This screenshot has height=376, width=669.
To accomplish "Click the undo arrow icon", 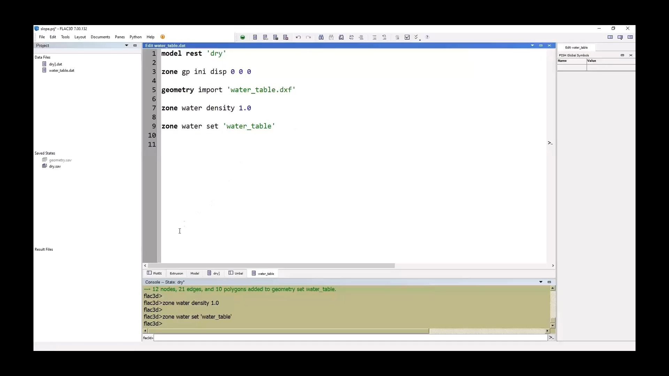I will [x=298, y=37].
